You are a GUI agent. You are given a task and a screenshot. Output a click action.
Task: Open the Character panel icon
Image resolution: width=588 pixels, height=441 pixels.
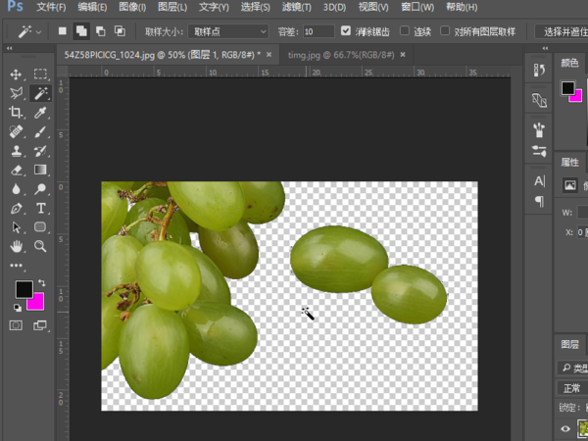click(x=539, y=181)
